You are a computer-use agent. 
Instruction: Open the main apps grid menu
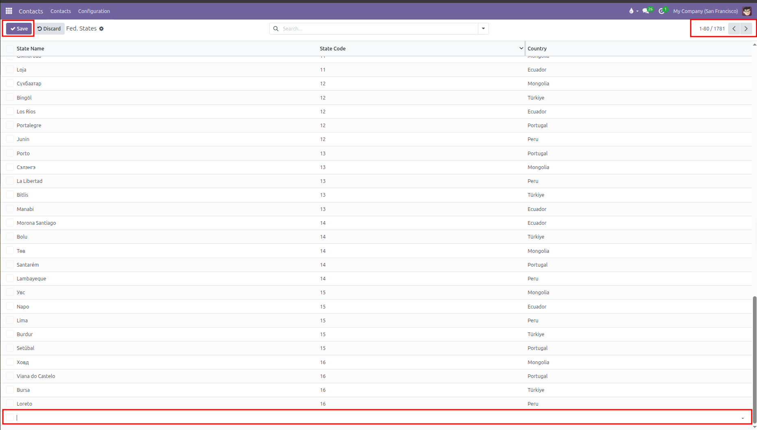tap(9, 11)
